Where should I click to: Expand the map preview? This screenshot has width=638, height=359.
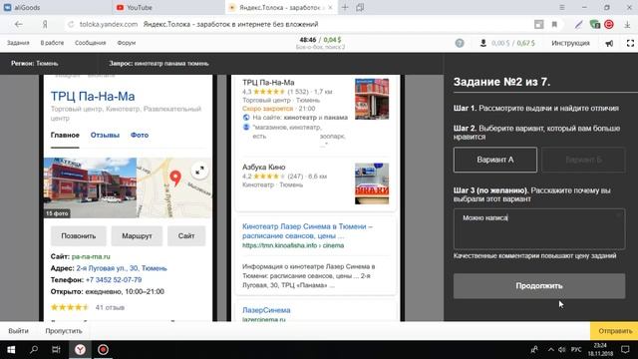click(x=199, y=171)
